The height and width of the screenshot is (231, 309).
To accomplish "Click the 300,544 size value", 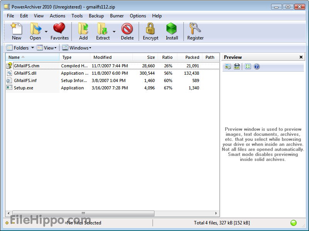I will click(147, 73).
